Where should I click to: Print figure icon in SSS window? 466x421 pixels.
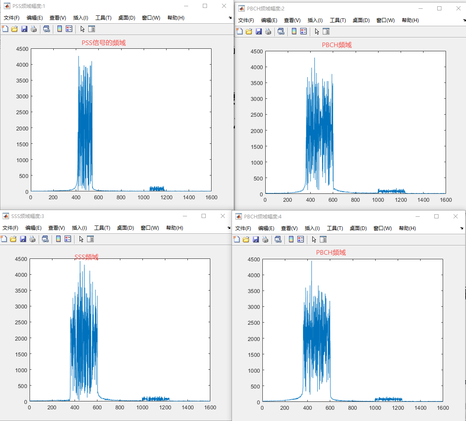point(32,239)
